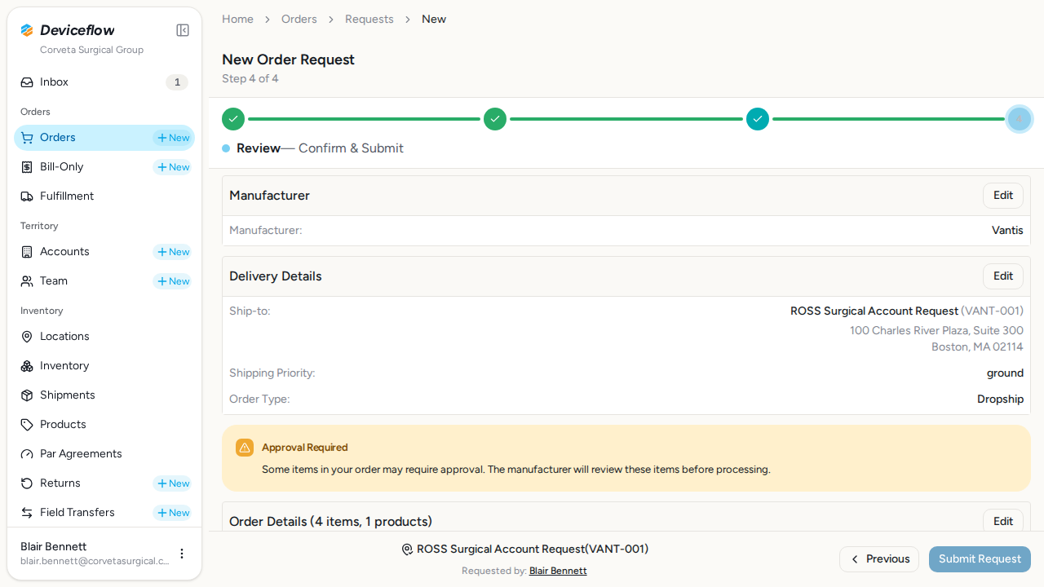Submit the order request
1044x587 pixels.
(x=980, y=559)
